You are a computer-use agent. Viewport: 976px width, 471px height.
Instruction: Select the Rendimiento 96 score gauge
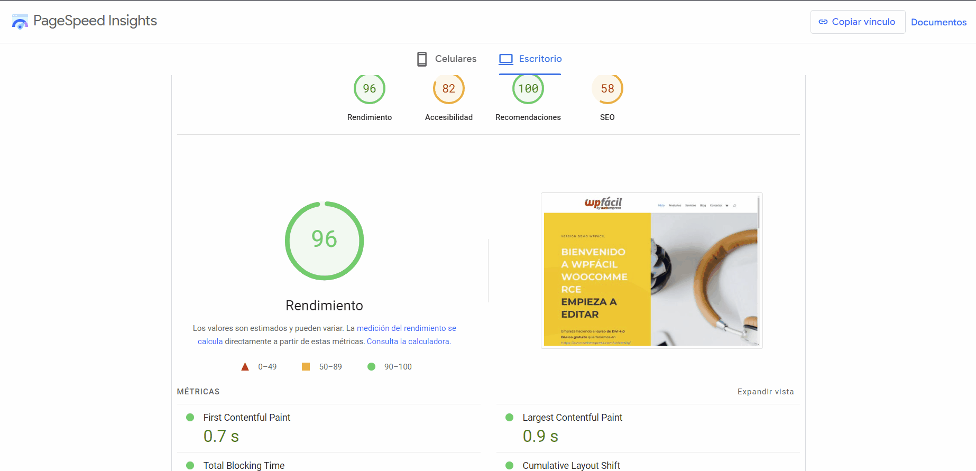pos(369,89)
